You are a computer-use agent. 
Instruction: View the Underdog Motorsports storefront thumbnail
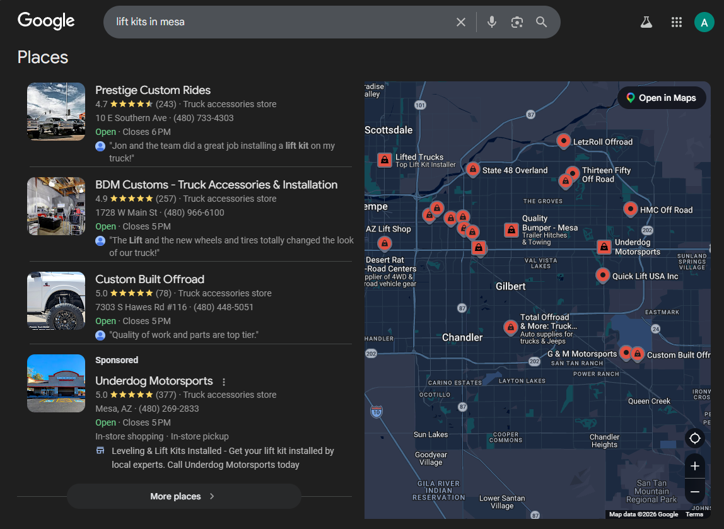pos(56,383)
